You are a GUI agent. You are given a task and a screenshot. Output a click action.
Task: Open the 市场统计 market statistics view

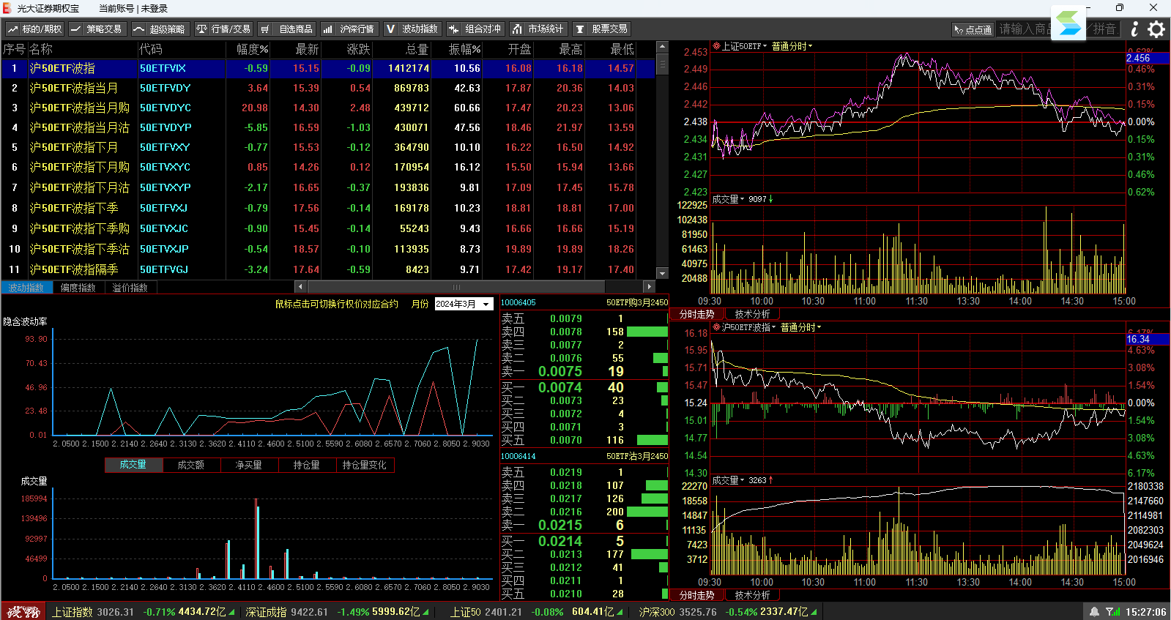pos(538,29)
